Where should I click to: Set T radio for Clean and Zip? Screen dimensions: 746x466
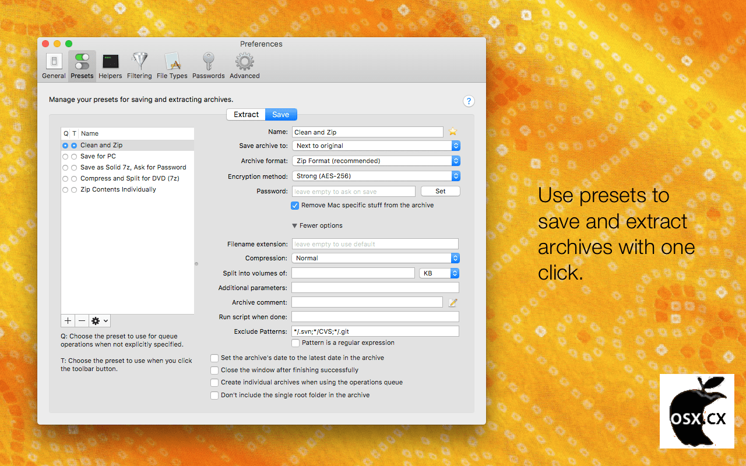click(x=74, y=146)
